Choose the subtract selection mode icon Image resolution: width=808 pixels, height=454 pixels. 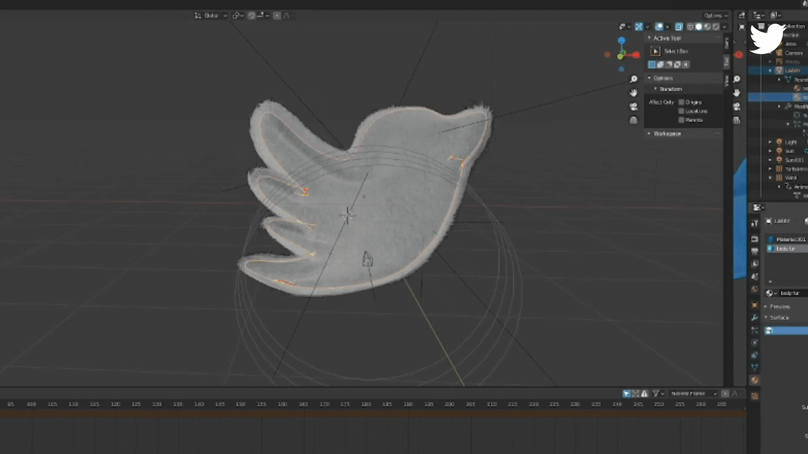(668, 65)
